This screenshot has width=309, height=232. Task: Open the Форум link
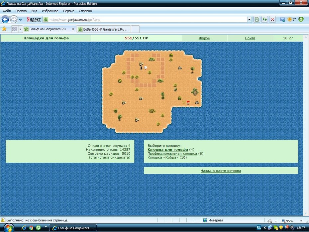point(205,38)
